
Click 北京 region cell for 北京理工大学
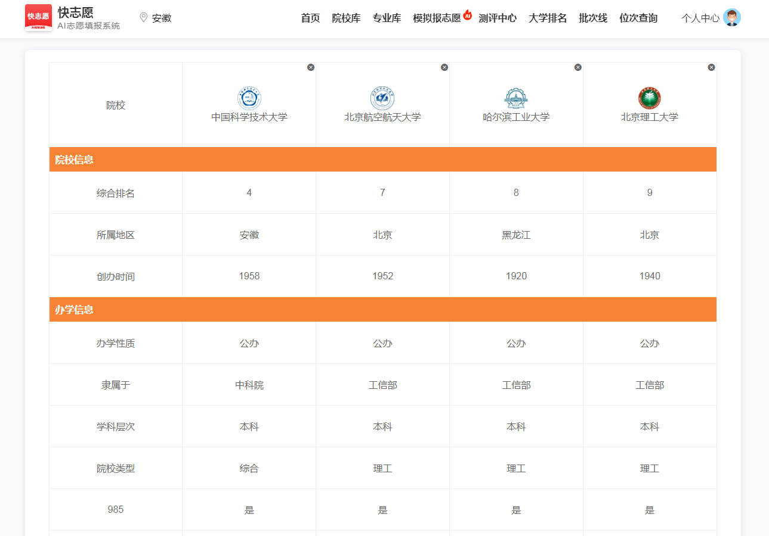tap(650, 235)
